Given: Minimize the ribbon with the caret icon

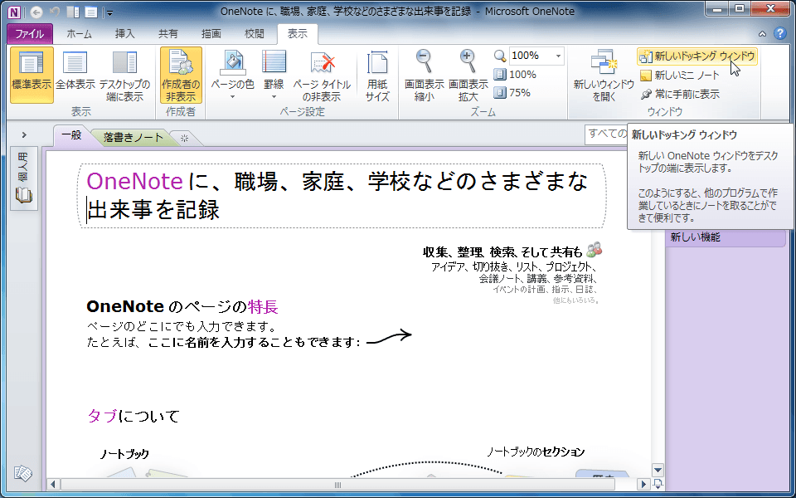Looking at the screenshot, I should 762,34.
